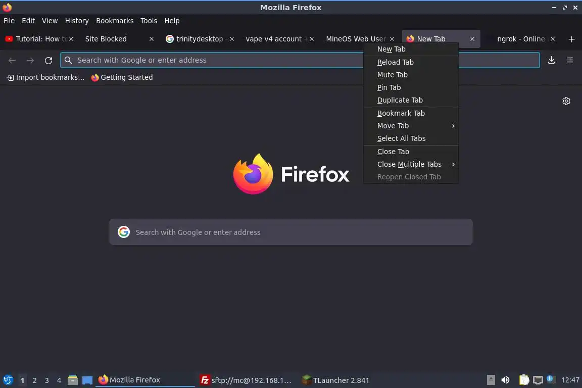
Task: Focus the address bar search field
Action: pyautogui.click(x=300, y=60)
